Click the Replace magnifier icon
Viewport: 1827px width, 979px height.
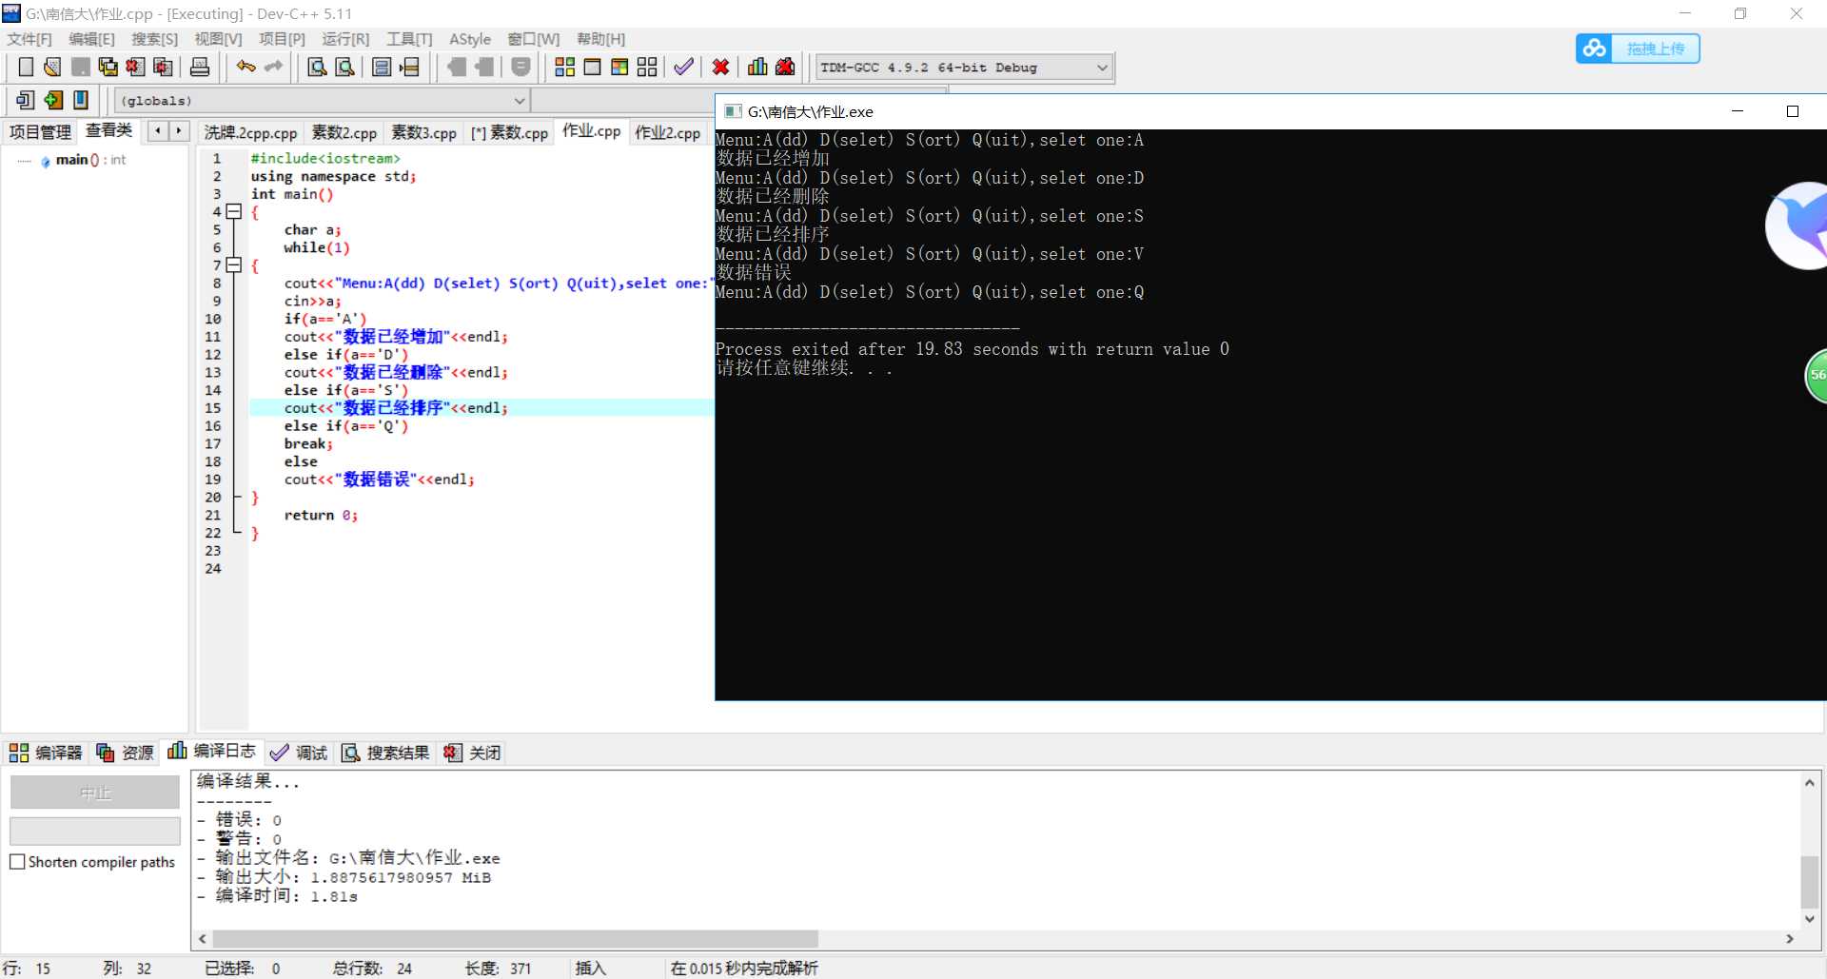click(x=345, y=67)
